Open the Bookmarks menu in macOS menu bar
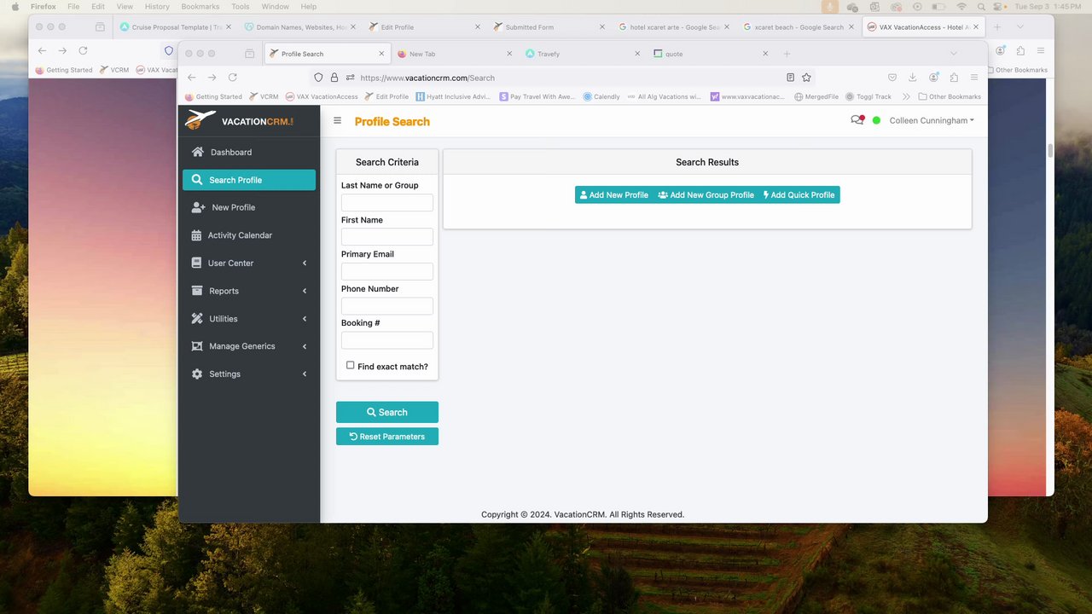1092x614 pixels. click(x=200, y=6)
